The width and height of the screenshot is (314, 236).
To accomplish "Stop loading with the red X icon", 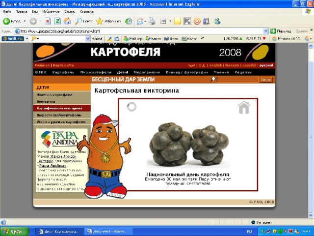I will 48,21.
